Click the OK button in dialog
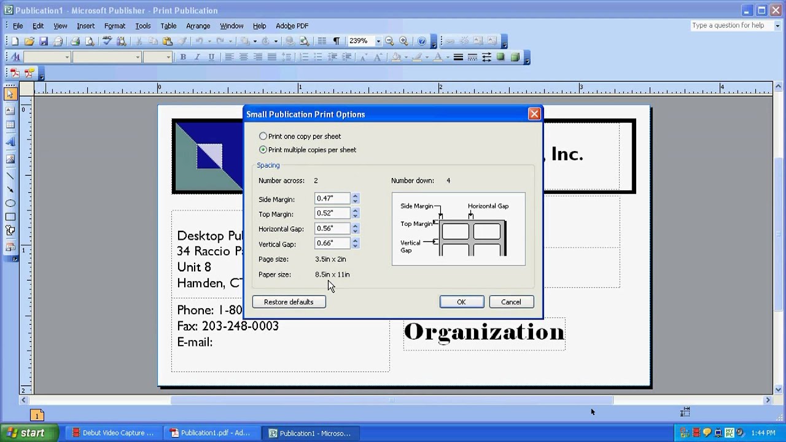Viewport: 786px width, 442px height. pos(461,302)
